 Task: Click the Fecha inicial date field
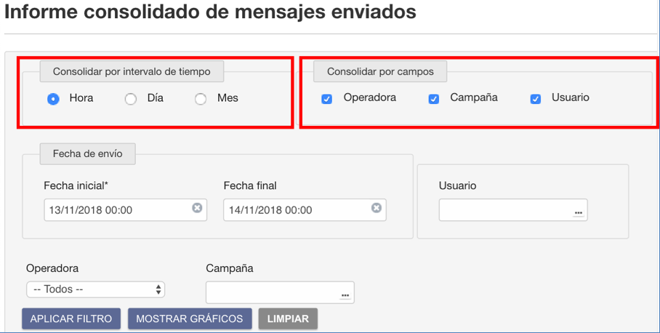(126, 210)
